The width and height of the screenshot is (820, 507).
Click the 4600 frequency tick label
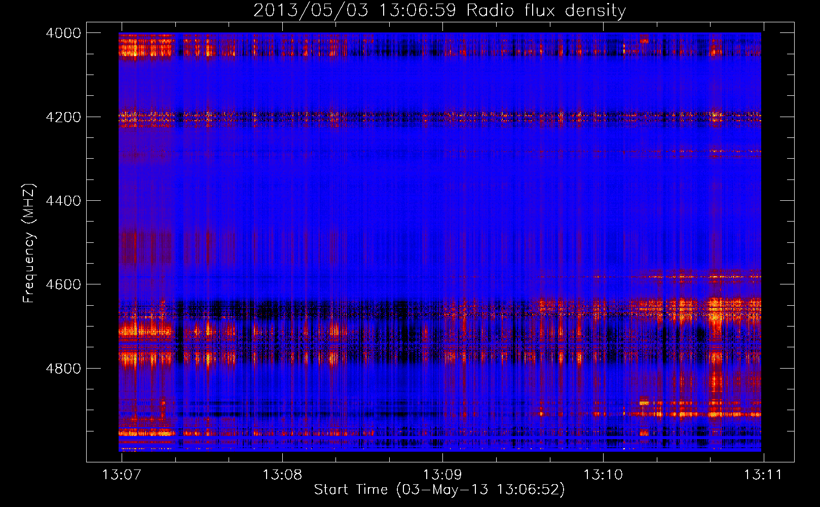tap(63, 284)
